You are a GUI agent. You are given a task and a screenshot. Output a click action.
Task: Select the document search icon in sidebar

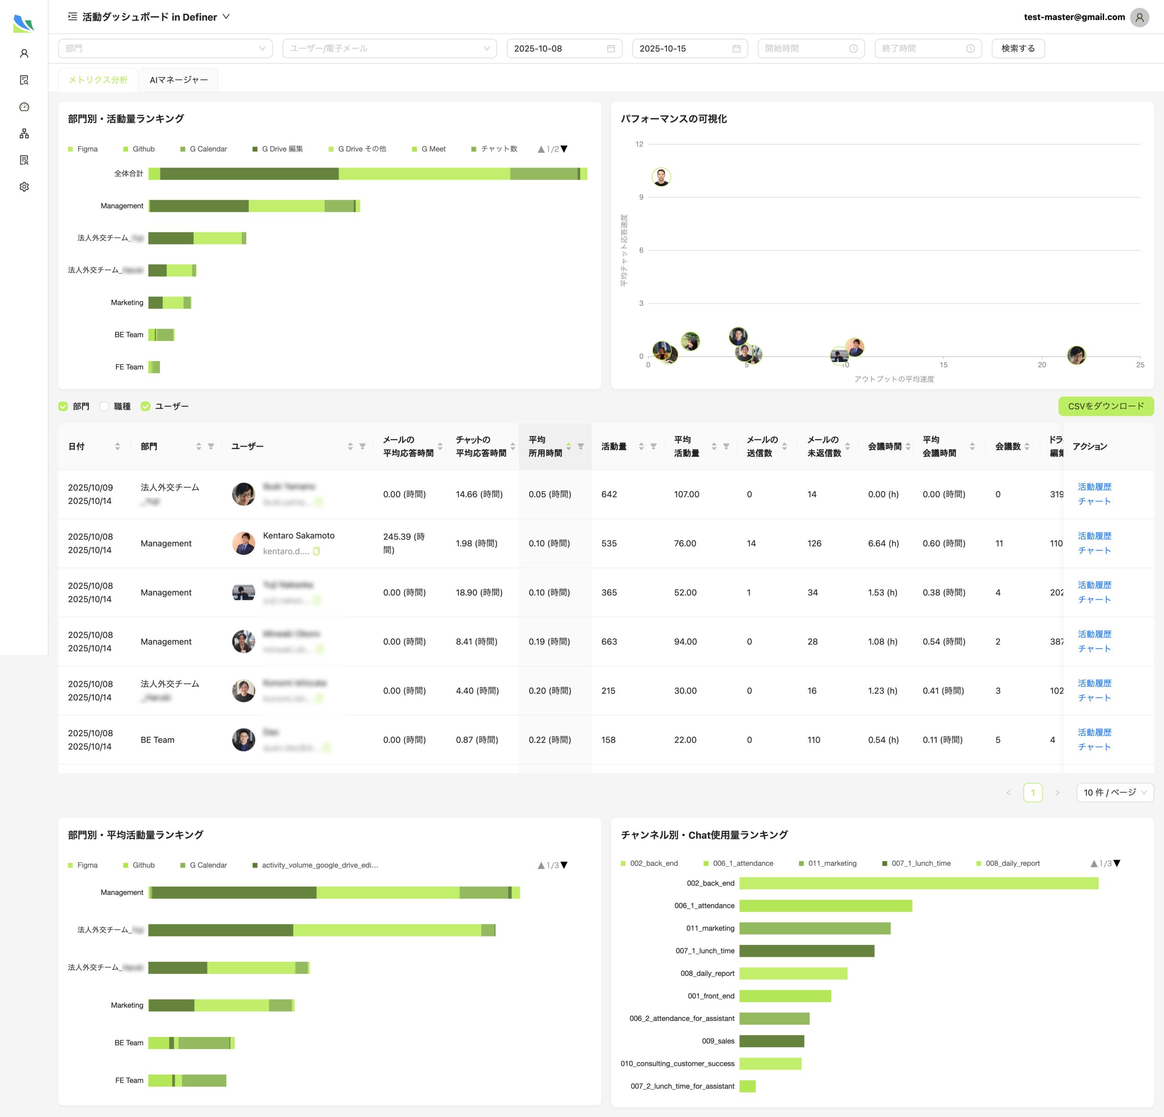tap(24, 80)
